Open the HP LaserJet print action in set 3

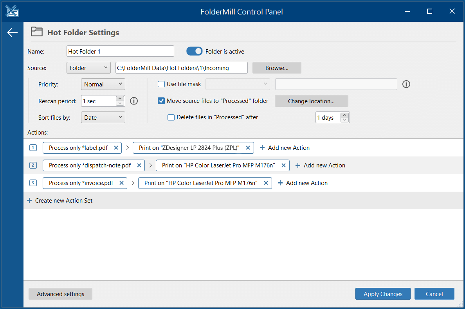[x=201, y=183]
